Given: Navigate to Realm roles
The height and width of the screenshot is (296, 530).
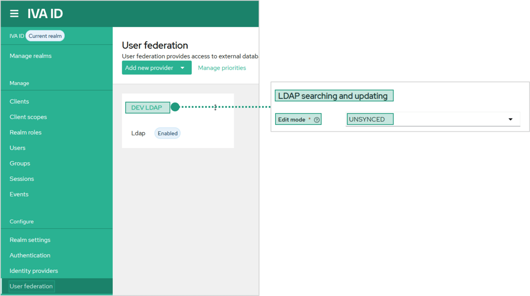Looking at the screenshot, I should [x=26, y=133].
